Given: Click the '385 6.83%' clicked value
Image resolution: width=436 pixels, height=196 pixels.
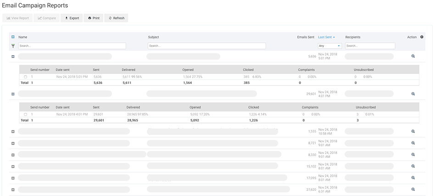Looking at the screenshot, I should pyautogui.click(x=252, y=77).
